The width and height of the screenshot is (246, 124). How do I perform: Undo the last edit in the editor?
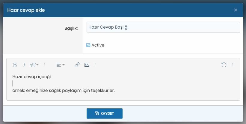(224, 65)
